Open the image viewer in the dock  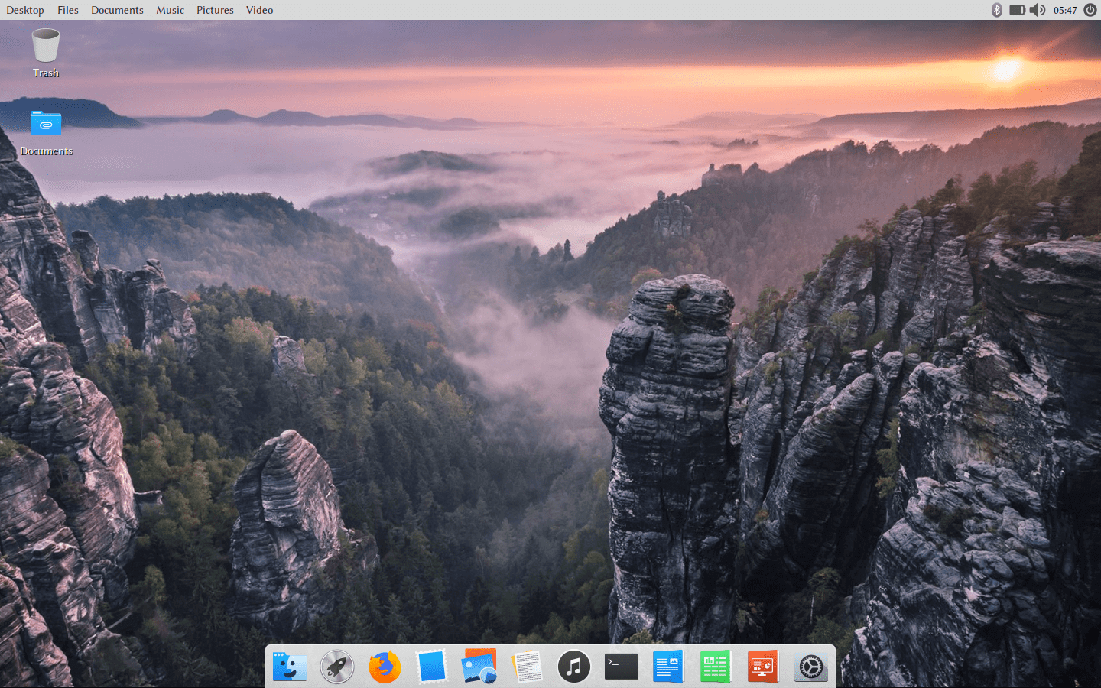(x=479, y=667)
